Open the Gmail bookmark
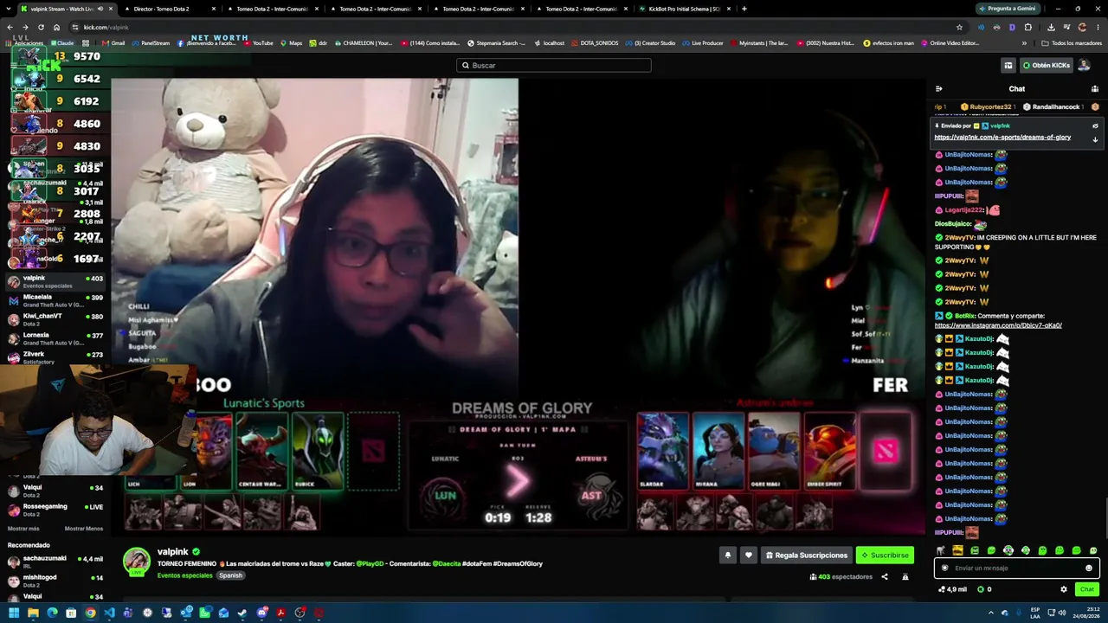Viewport: 1108px width, 623px height. click(x=113, y=42)
